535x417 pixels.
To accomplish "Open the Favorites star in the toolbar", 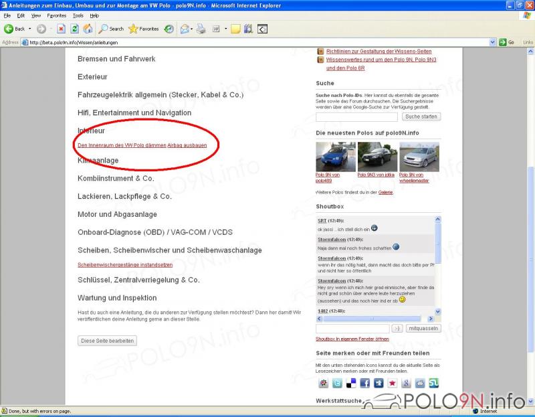I will [144, 29].
